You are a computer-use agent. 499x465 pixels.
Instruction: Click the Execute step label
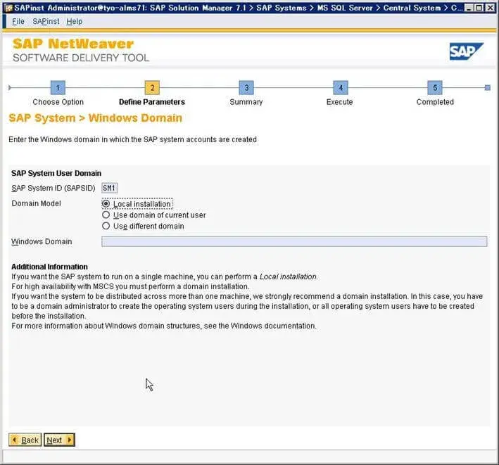pyautogui.click(x=339, y=102)
